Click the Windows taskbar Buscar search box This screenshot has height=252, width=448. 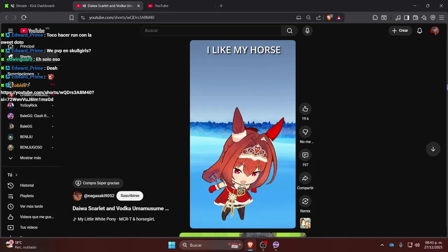[x=211, y=245]
